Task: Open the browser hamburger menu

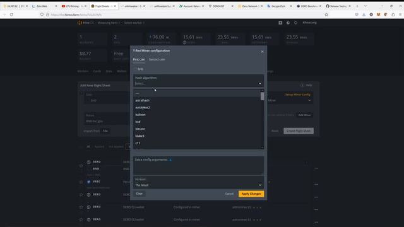Action: coord(400,15)
